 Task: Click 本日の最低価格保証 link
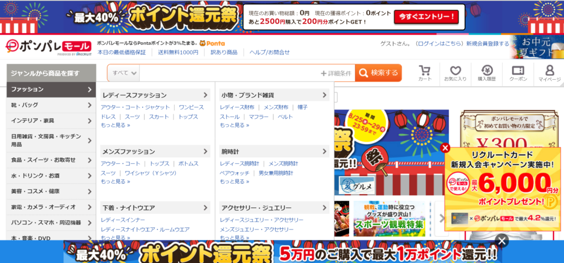pos(122,52)
